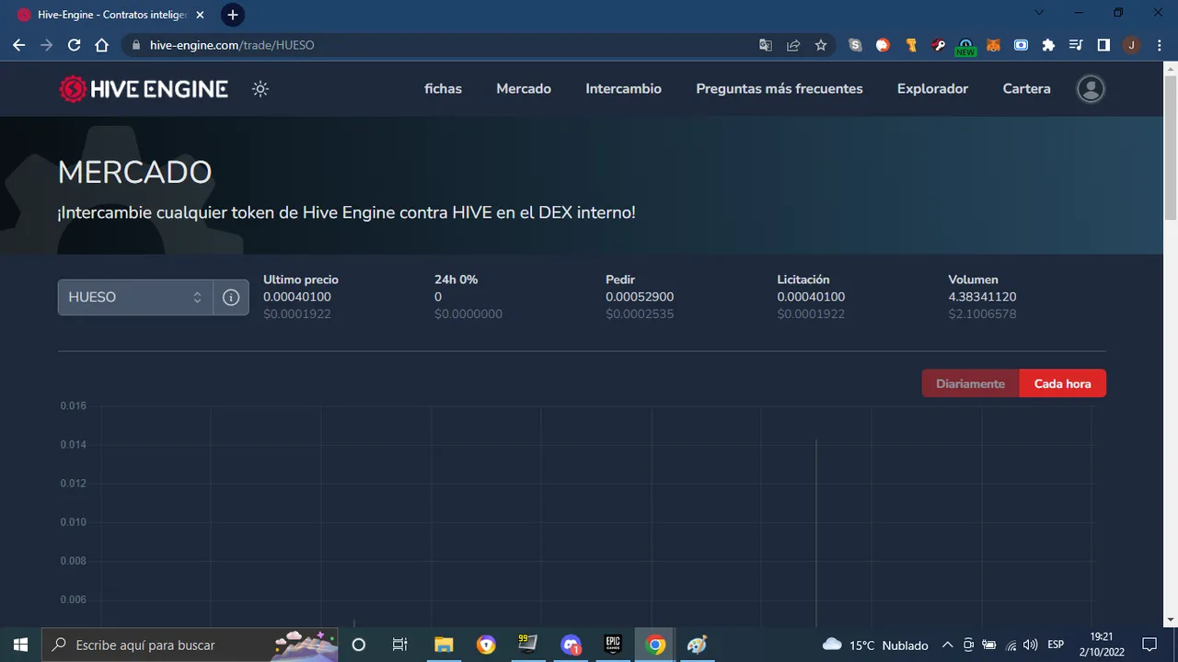1178x662 pixels.
Task: Switch chart to Diariamente
Action: coord(970,383)
